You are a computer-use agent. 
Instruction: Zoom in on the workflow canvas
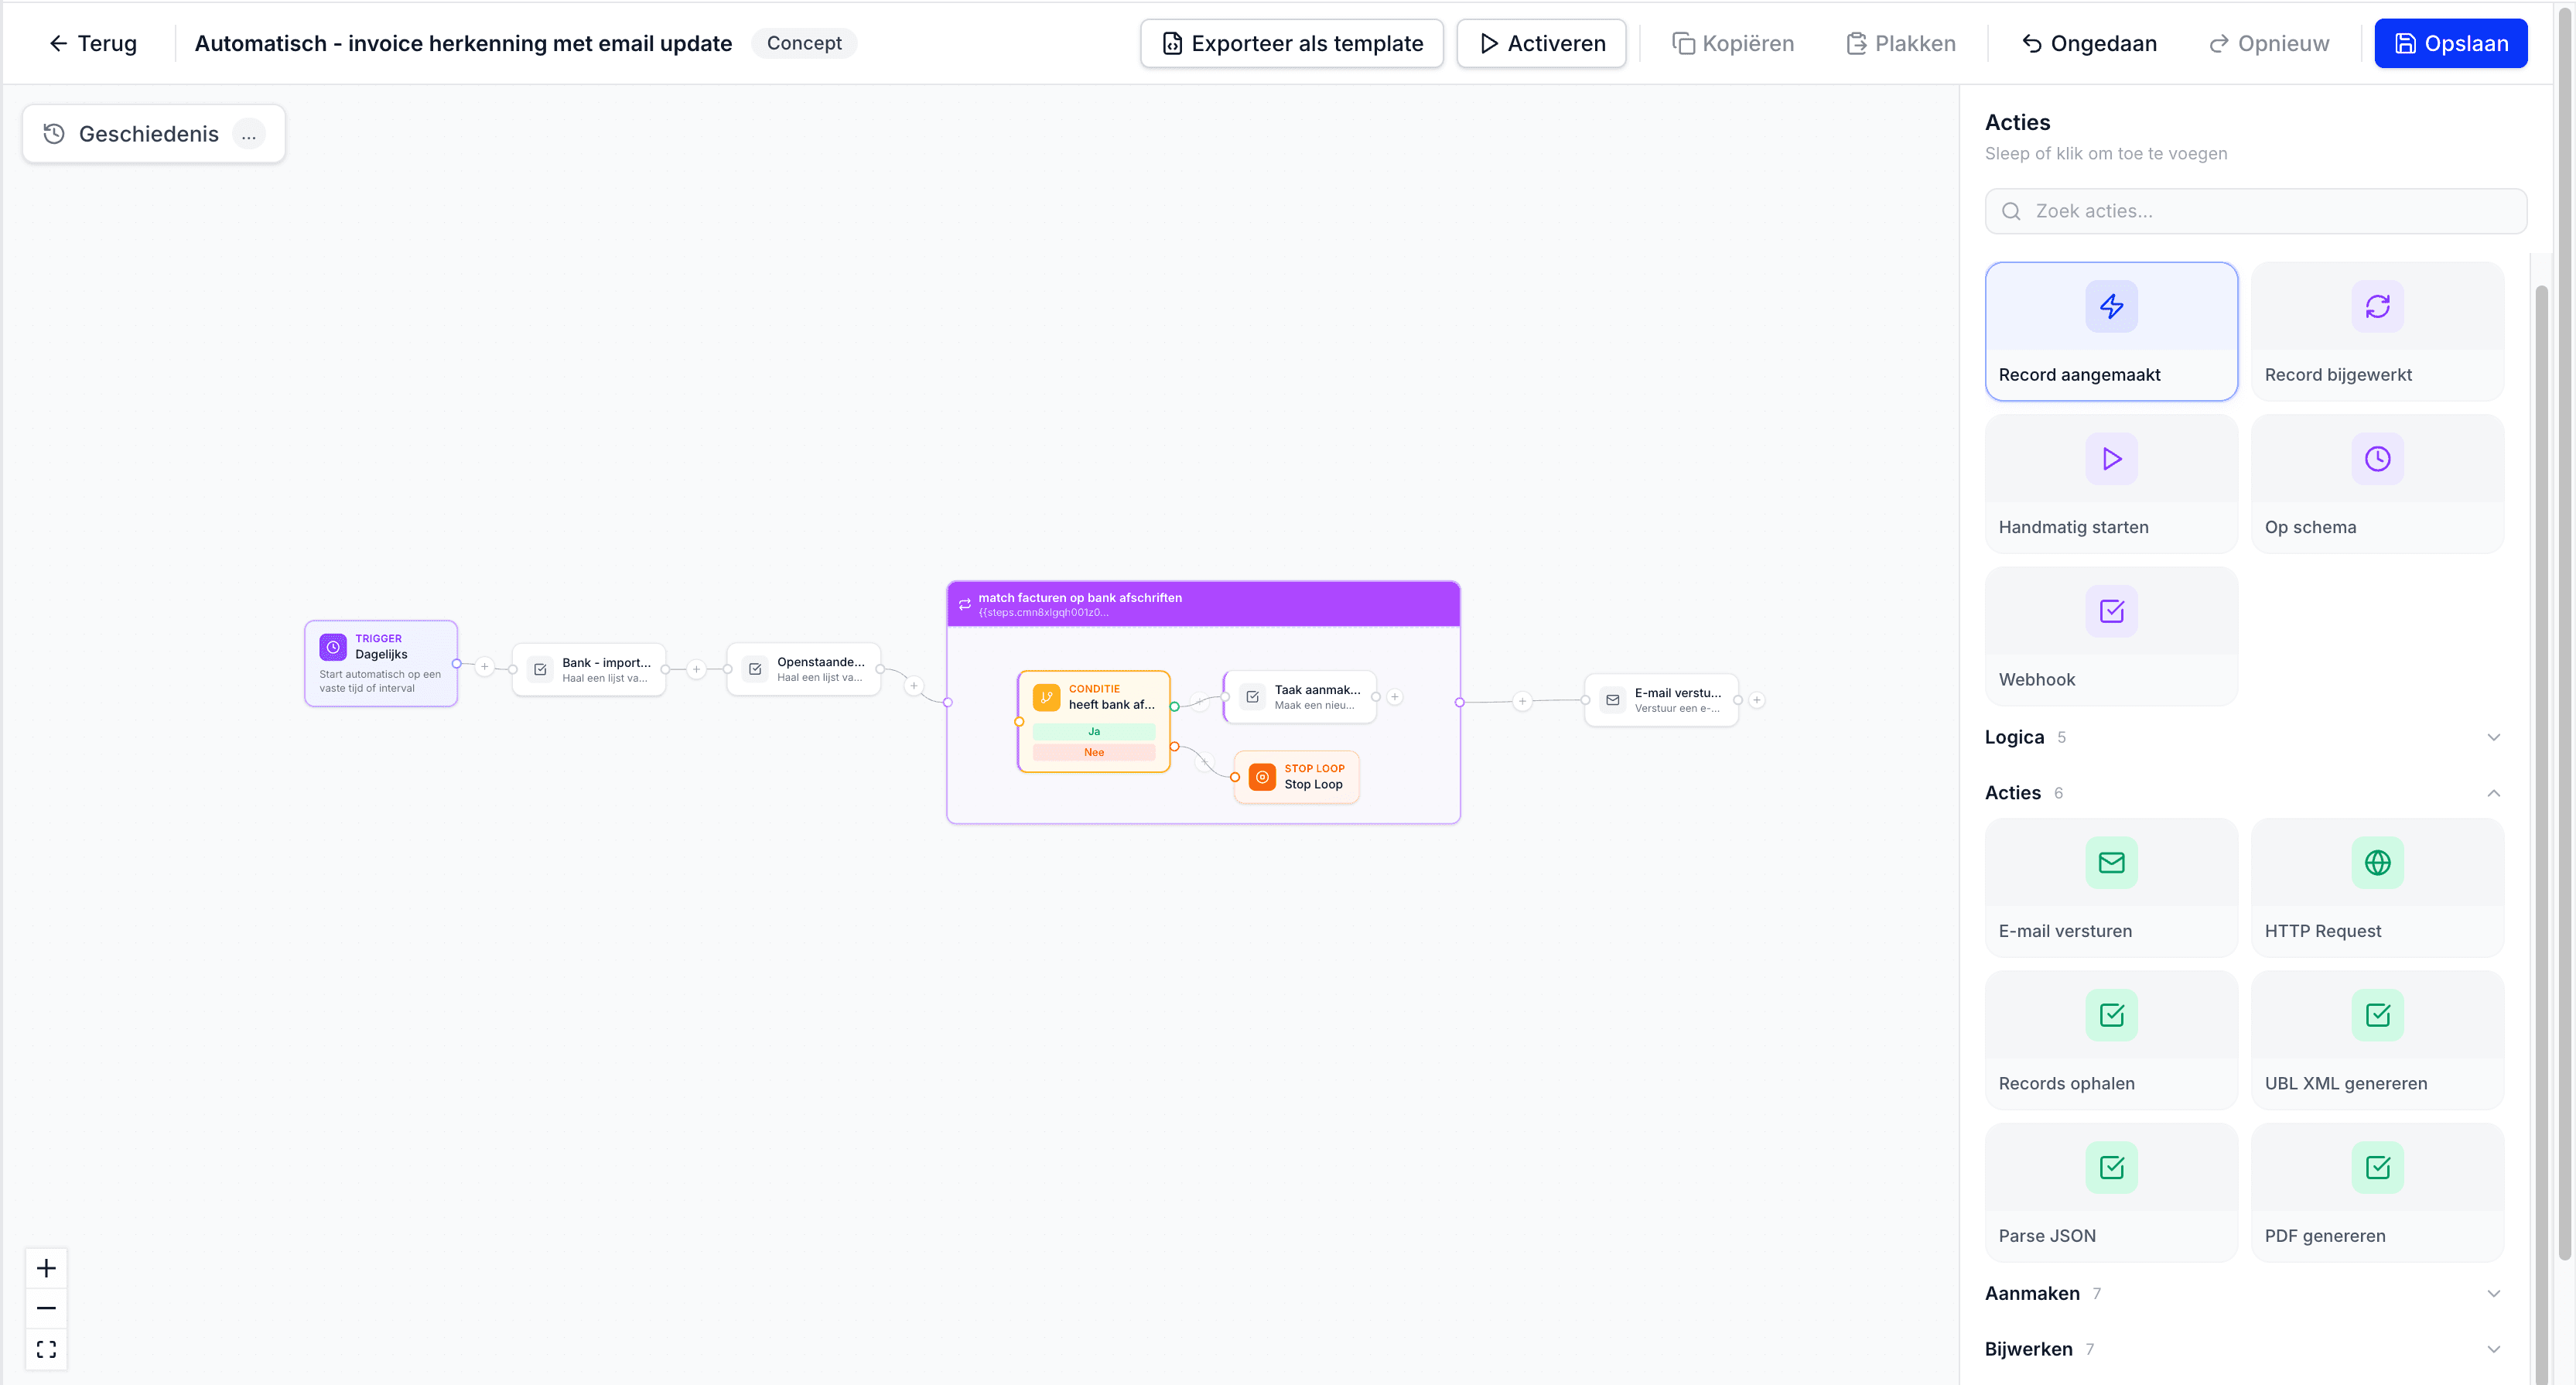pyautogui.click(x=46, y=1267)
